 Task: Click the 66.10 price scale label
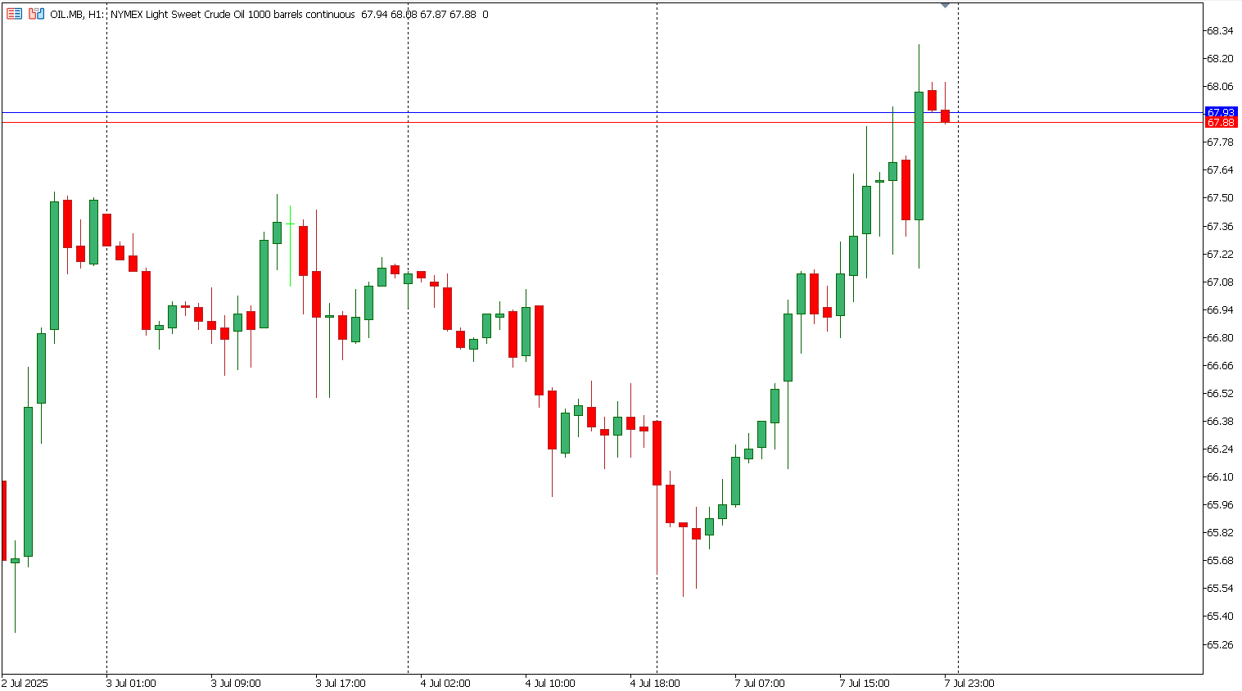coord(1220,477)
